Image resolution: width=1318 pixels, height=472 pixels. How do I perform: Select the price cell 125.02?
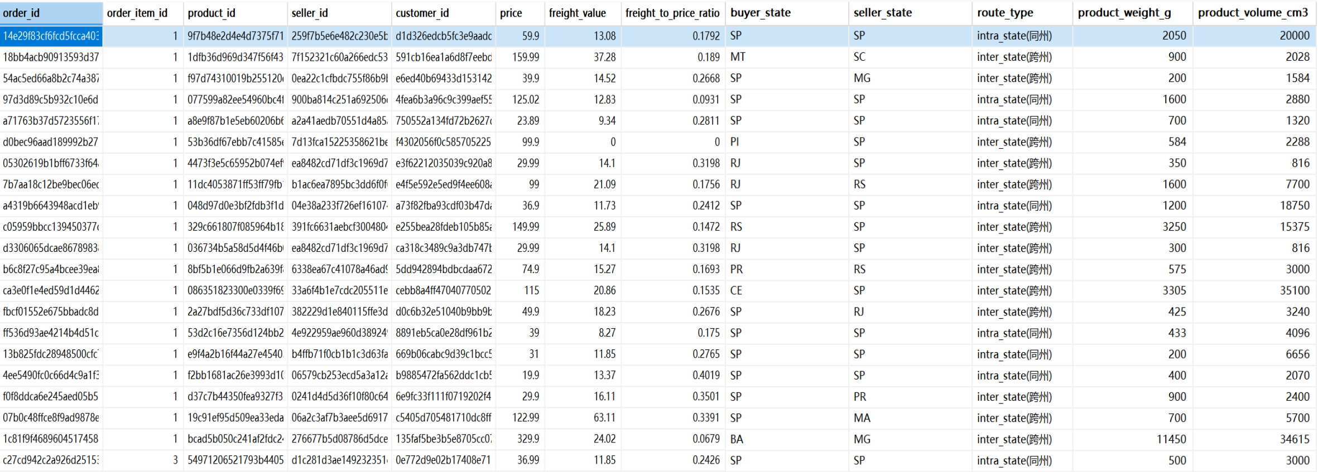coord(519,99)
